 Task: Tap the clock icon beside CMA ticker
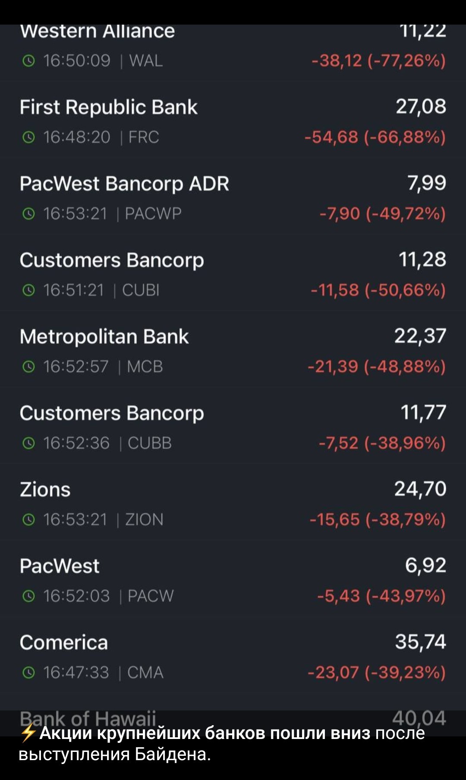(x=28, y=673)
